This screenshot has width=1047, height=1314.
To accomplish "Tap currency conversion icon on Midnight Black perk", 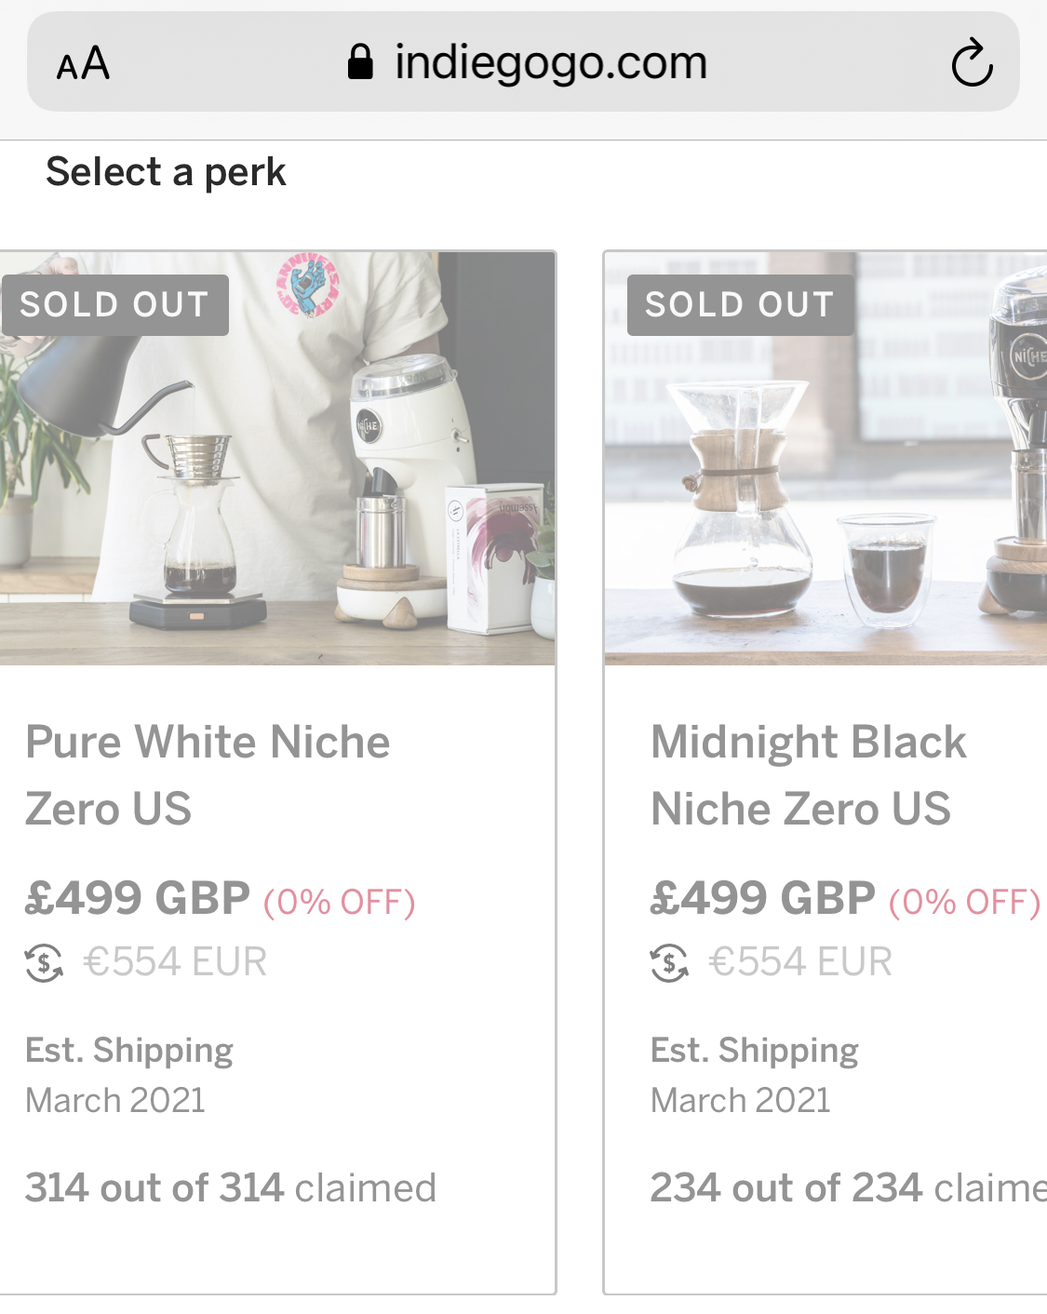I will click(x=669, y=962).
